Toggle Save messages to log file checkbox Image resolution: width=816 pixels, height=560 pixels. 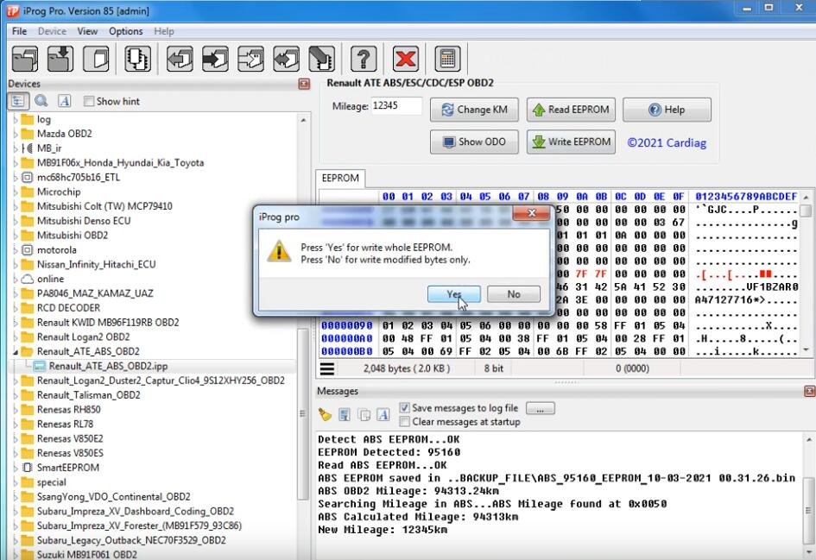(404, 407)
